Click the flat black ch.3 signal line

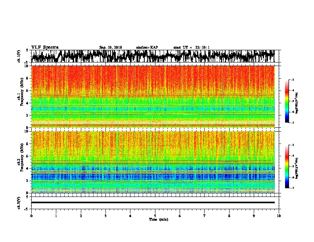(x=153, y=202)
